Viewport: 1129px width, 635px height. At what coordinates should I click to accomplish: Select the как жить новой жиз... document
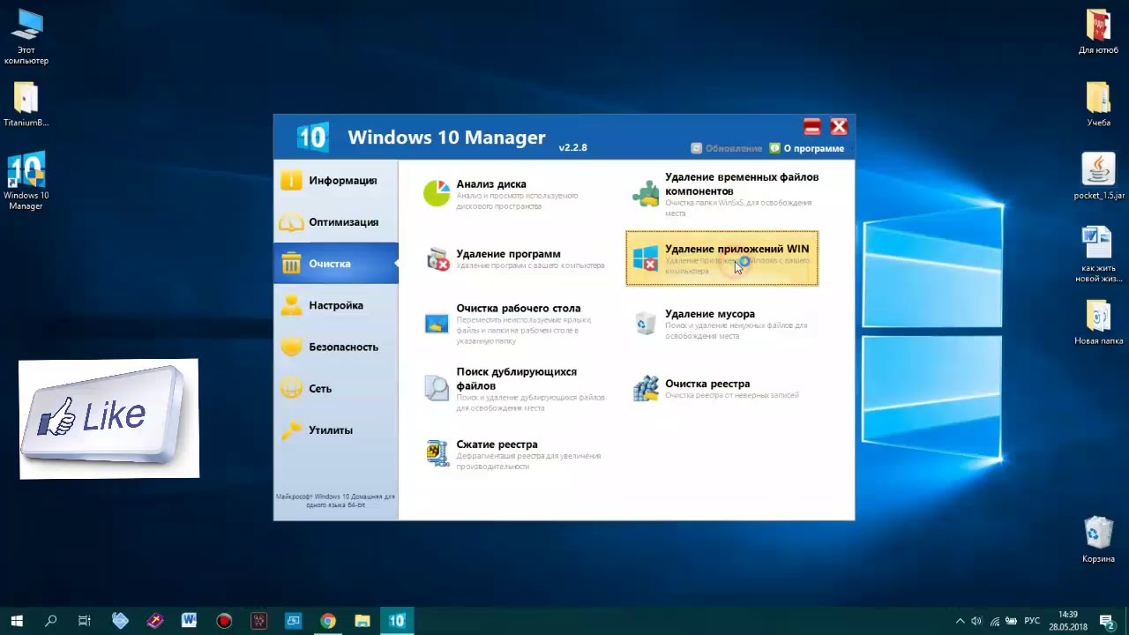click(x=1098, y=255)
